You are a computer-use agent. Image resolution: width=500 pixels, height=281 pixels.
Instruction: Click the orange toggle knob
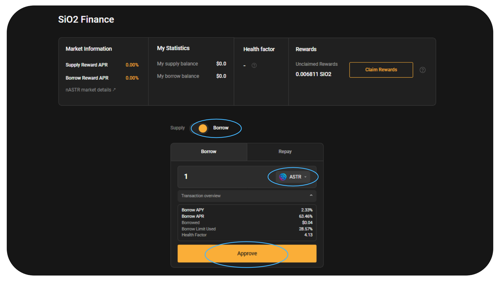203,128
